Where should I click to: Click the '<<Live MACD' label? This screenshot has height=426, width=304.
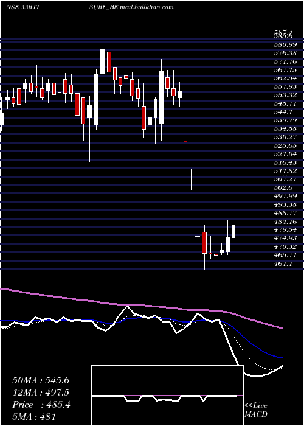click(x=256, y=410)
